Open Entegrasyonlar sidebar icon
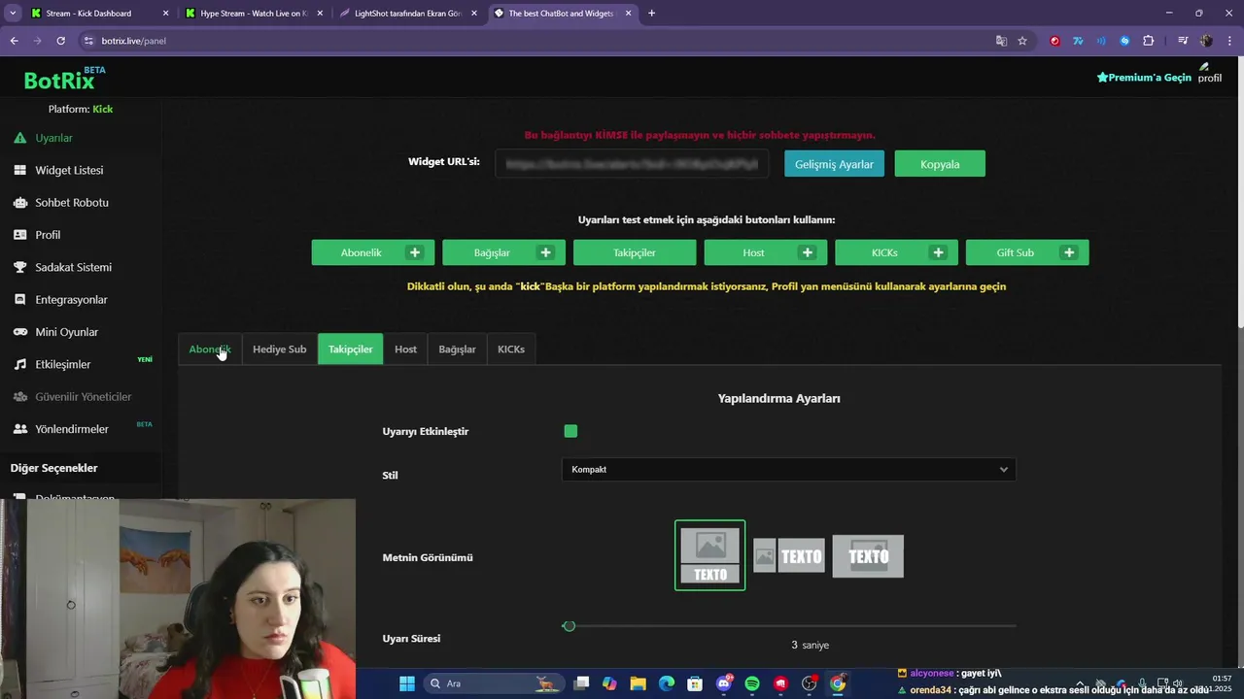 coord(19,300)
